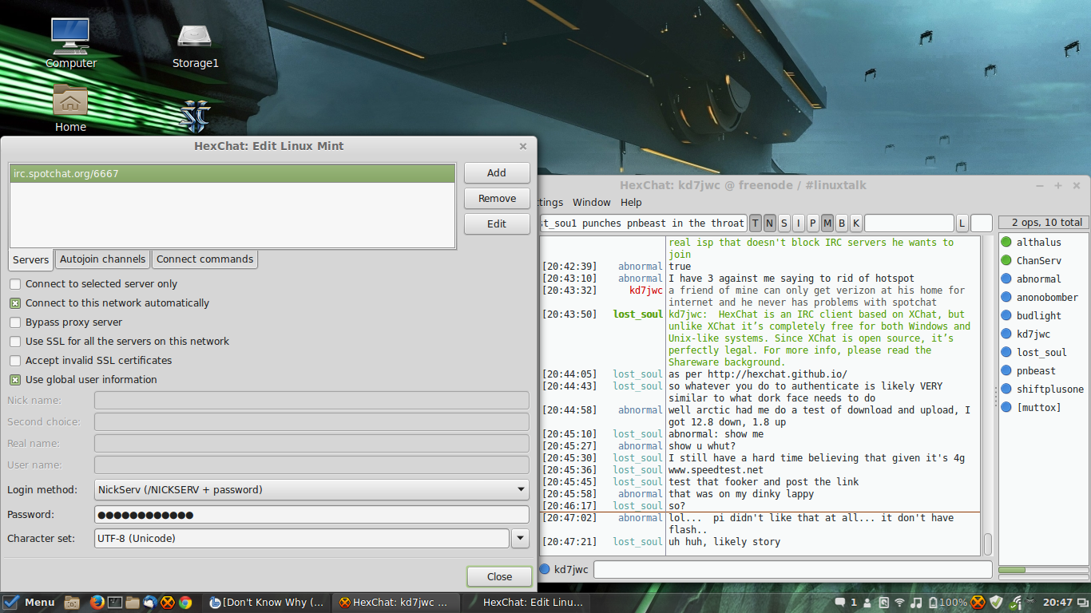The image size is (1091, 613).
Task: Click the Add server button
Action: (497, 173)
